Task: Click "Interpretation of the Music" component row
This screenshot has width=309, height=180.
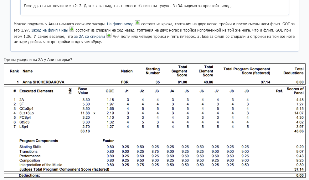Action: tap(41, 165)
